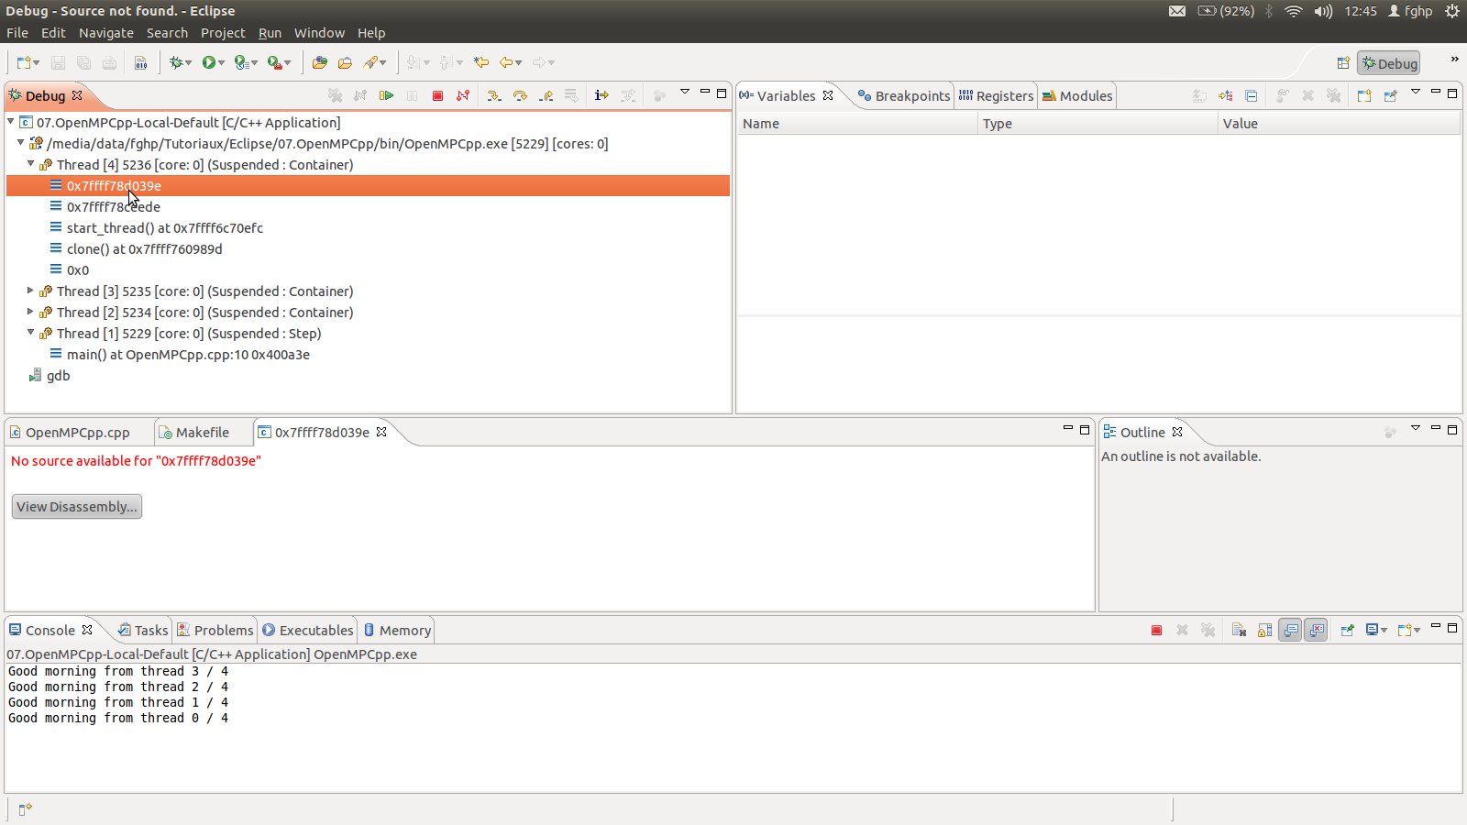
Task: Switch to the Problems tab
Action: click(215, 630)
